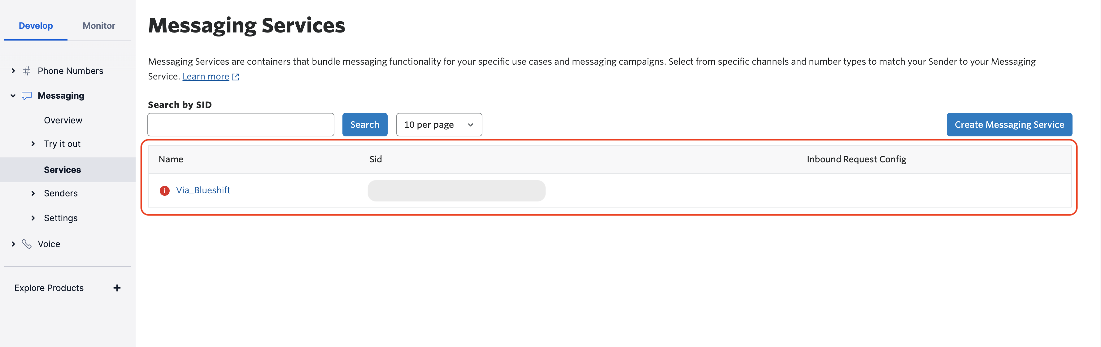
Task: Click the Search button
Action: pyautogui.click(x=365, y=125)
